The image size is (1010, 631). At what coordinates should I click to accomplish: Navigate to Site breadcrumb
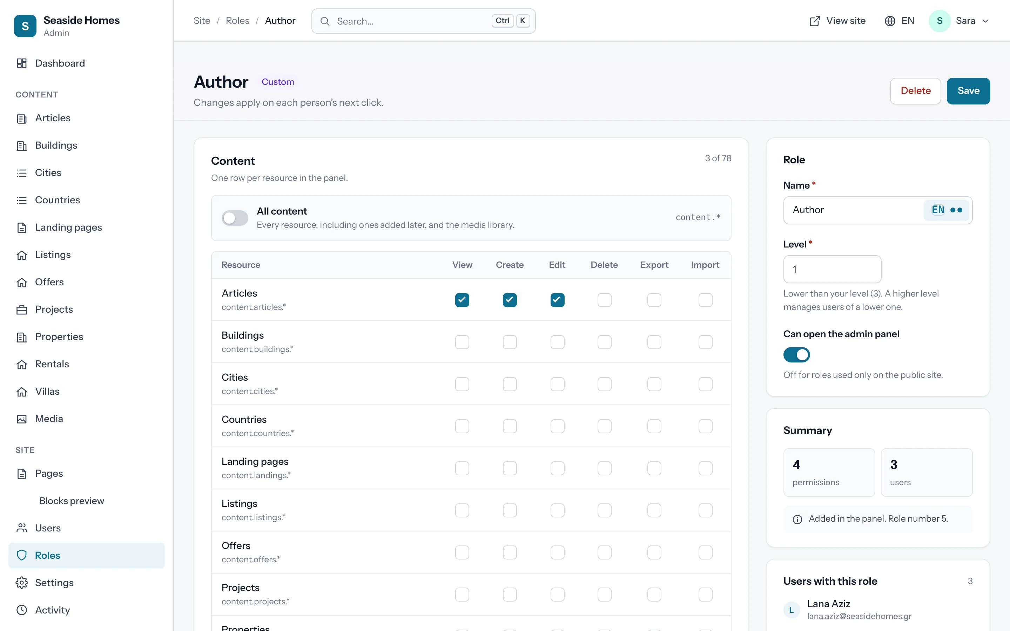point(202,21)
